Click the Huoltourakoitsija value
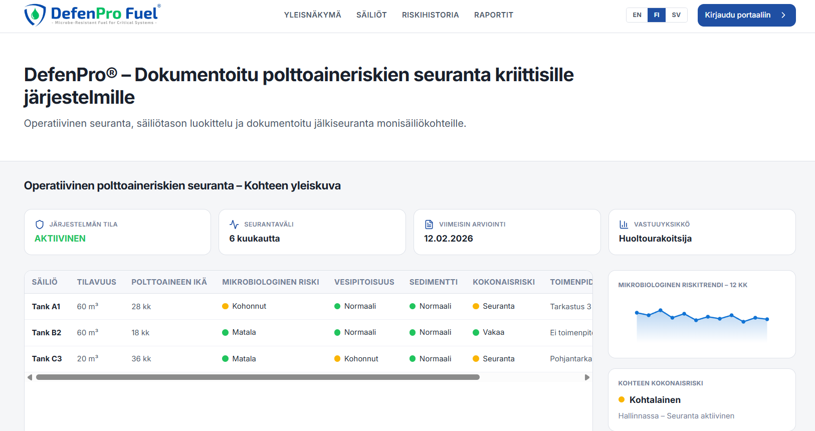This screenshot has height=431, width=815. click(655, 239)
